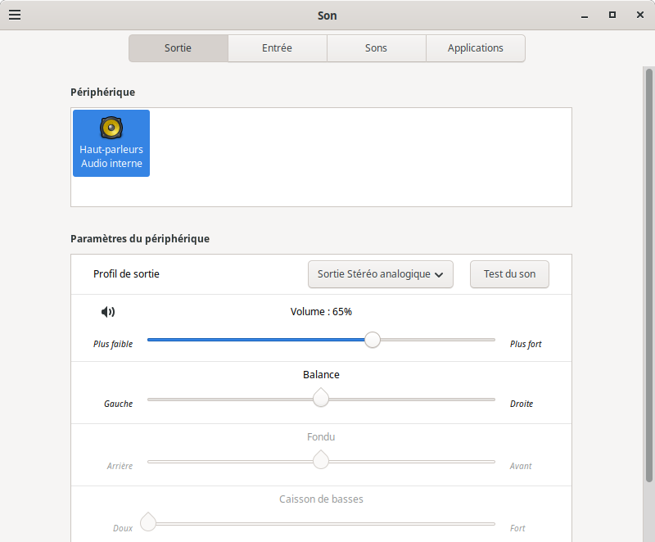Open the Sons tab

pos(377,48)
